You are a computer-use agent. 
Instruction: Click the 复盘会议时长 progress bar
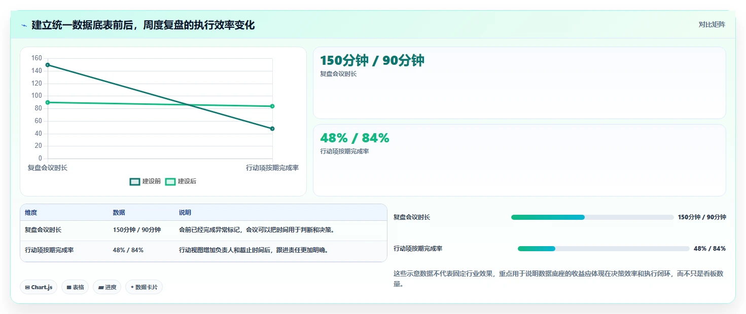tap(592, 217)
